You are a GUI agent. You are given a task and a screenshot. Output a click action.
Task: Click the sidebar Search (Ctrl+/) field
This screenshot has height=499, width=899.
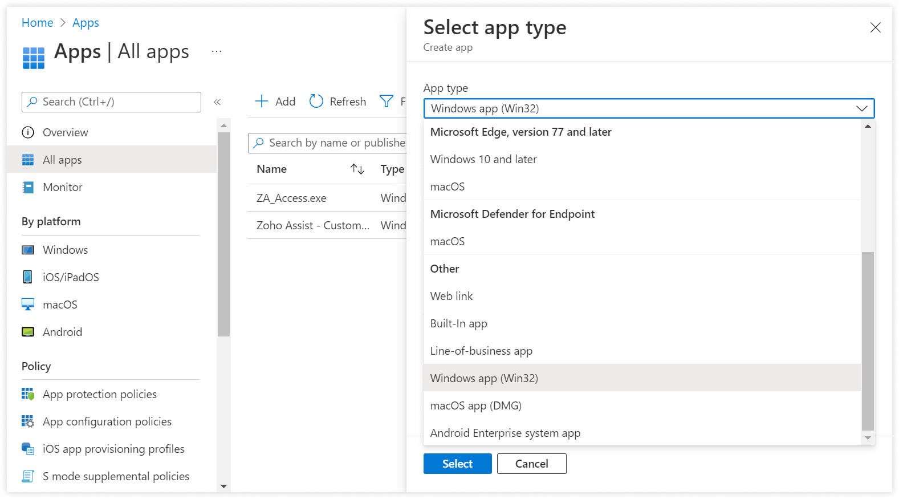[x=111, y=102]
